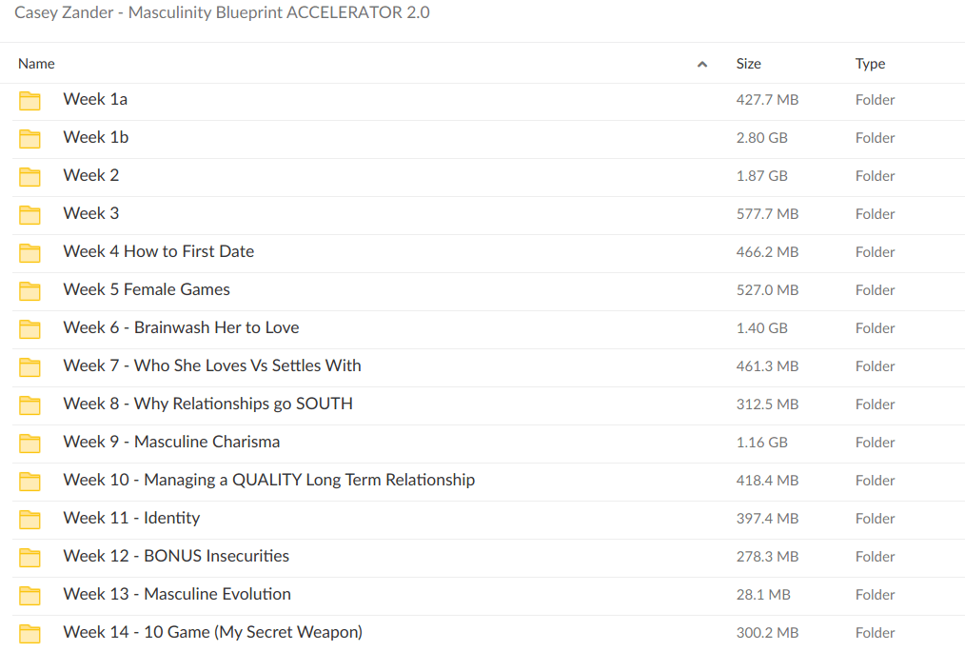This screenshot has width=965, height=651.
Task: Collapse the ascending sort arrow on Name
Action: (702, 64)
